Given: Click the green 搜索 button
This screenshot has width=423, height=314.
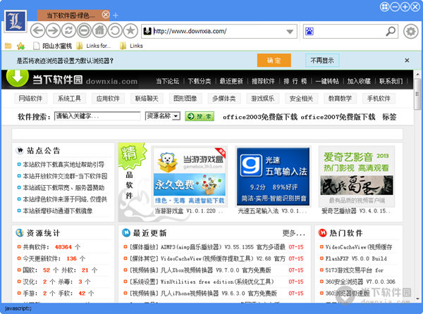Looking at the screenshot, I should click(200, 116).
